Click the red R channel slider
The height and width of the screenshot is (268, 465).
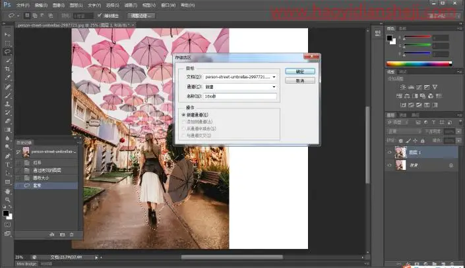tap(417, 37)
